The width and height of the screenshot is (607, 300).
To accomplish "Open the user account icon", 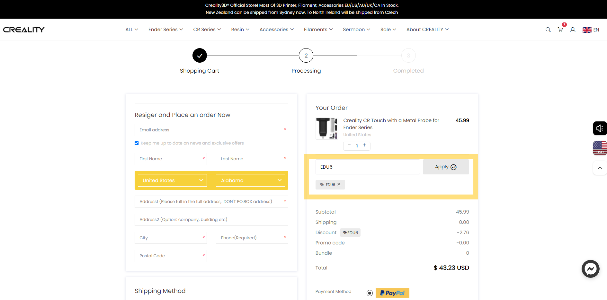I will pyautogui.click(x=573, y=30).
